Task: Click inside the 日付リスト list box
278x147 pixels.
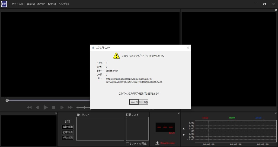Action: 100,129
